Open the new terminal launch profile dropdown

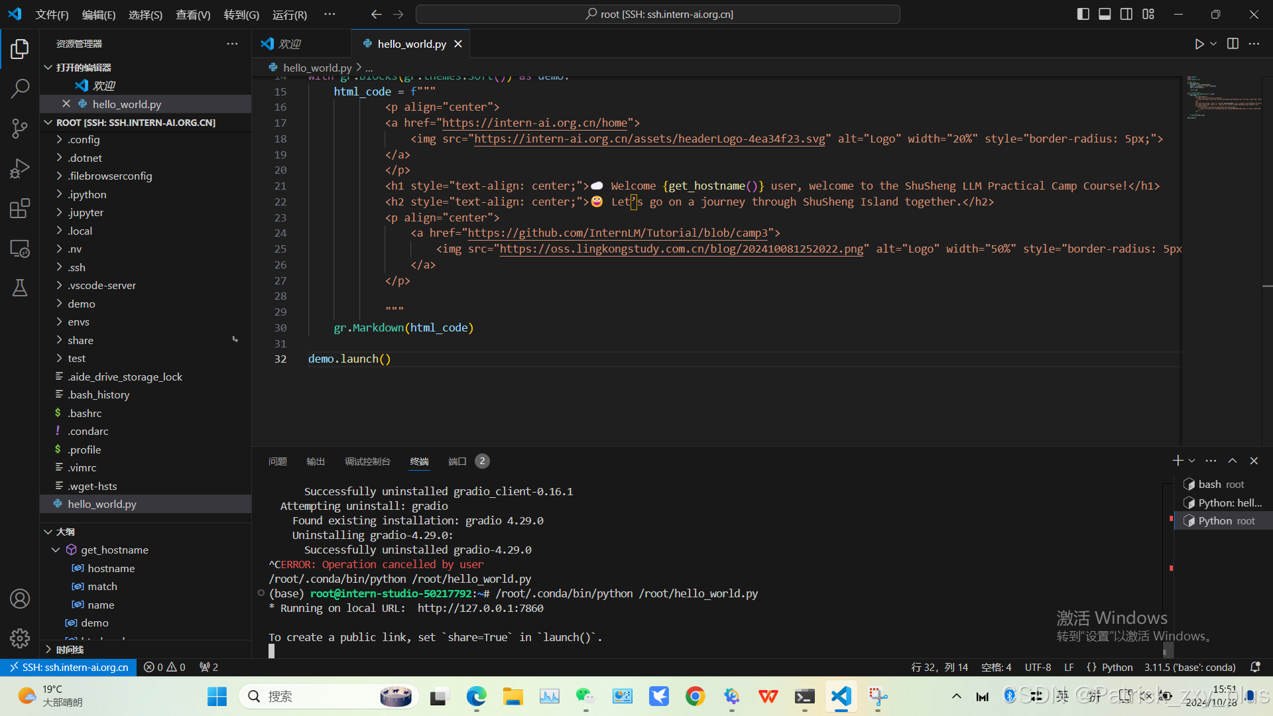1192,461
